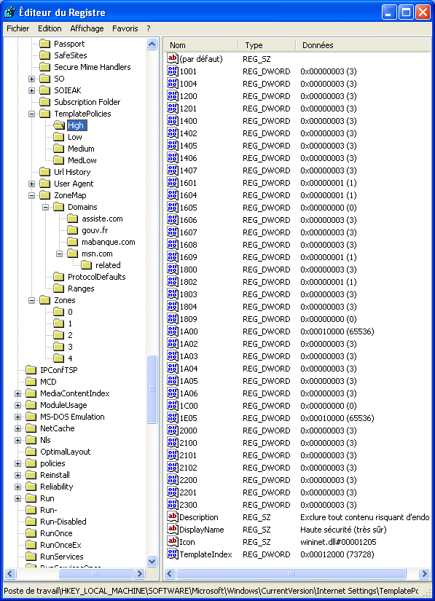Viewport: 435px width, 601px height.
Task: Click the ab icon of (par défaut)
Action: [173, 59]
